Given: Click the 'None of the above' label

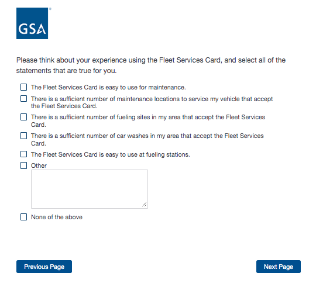Looking at the screenshot, I should pos(57,217).
